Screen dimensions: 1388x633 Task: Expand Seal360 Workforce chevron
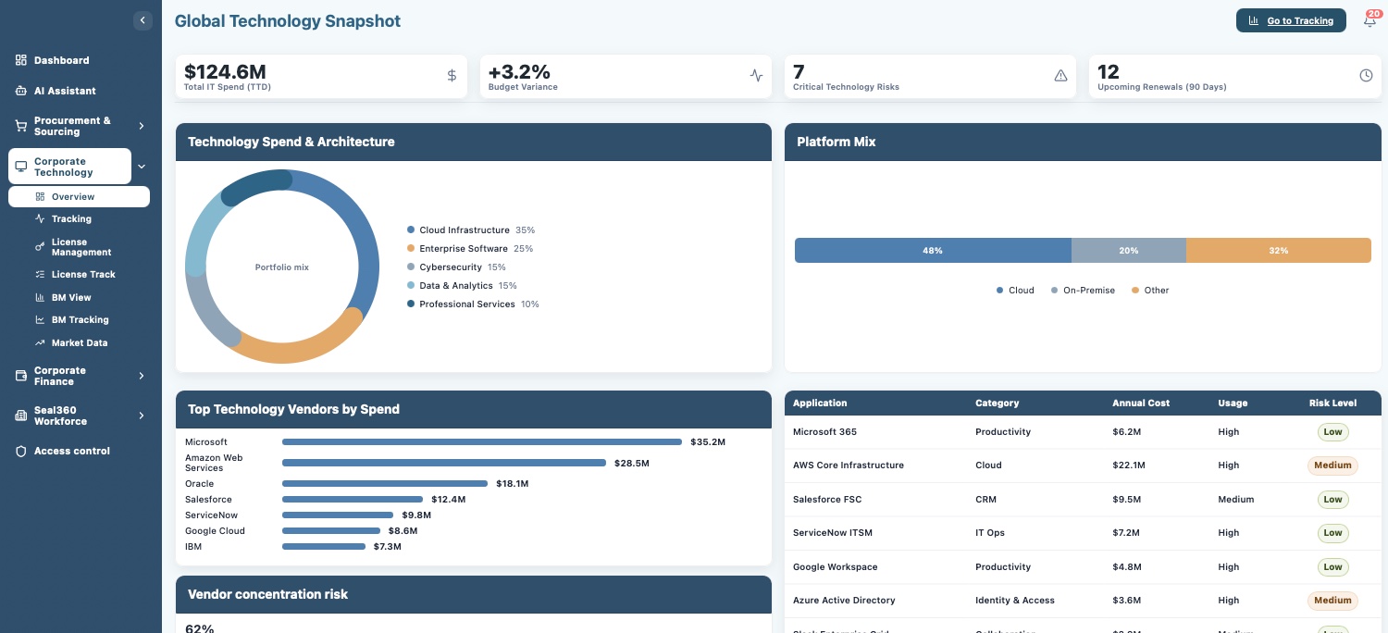(142, 416)
